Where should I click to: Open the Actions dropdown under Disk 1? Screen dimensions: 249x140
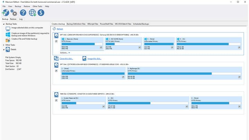pos(65,53)
